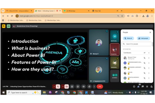Click the 63 others participants tile

coord(115,76)
